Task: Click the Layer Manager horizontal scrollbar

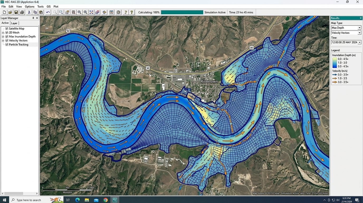Action: pyautogui.click(x=20, y=193)
